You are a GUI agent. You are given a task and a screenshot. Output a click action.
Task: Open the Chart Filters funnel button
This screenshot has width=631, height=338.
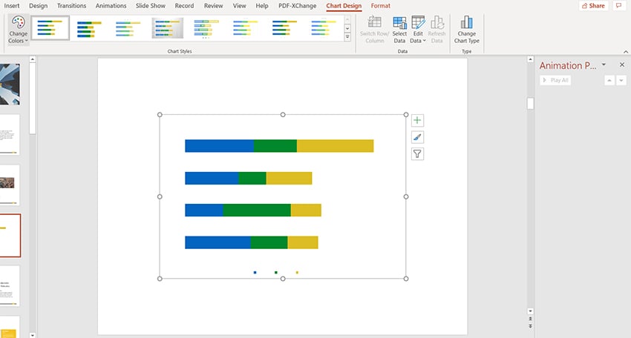coord(417,154)
